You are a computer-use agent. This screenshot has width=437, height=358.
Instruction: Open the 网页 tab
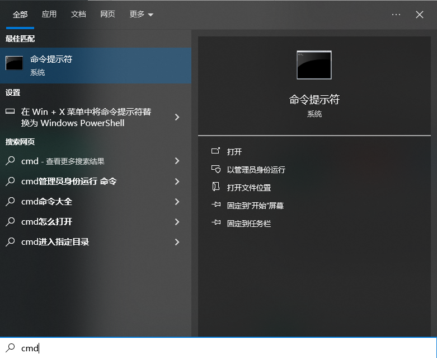107,15
